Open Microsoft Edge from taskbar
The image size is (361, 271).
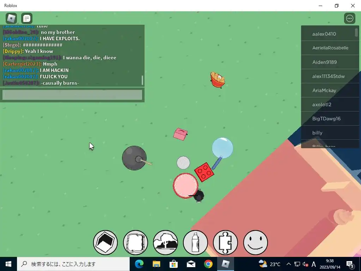point(139,264)
